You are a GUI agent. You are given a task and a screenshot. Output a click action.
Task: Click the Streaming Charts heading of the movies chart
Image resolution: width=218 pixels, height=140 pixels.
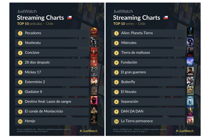point(40,18)
